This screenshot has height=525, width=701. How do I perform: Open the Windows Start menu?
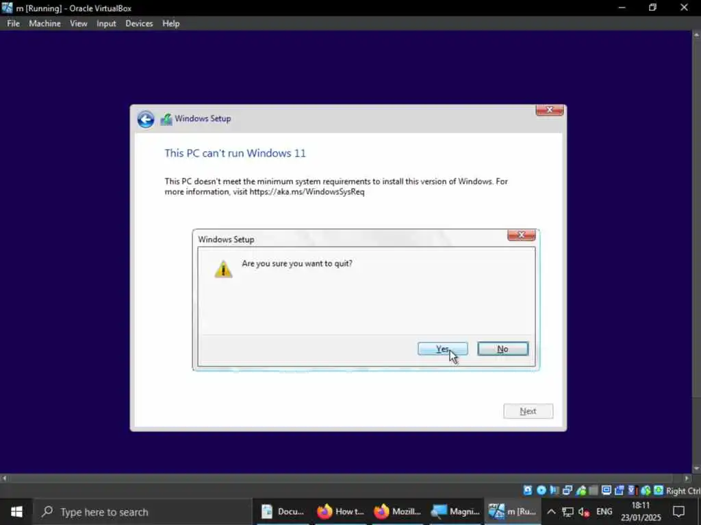tap(16, 511)
